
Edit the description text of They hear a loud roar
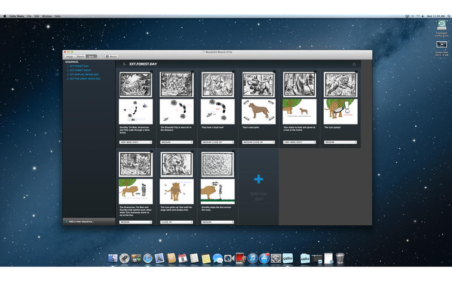(212, 127)
